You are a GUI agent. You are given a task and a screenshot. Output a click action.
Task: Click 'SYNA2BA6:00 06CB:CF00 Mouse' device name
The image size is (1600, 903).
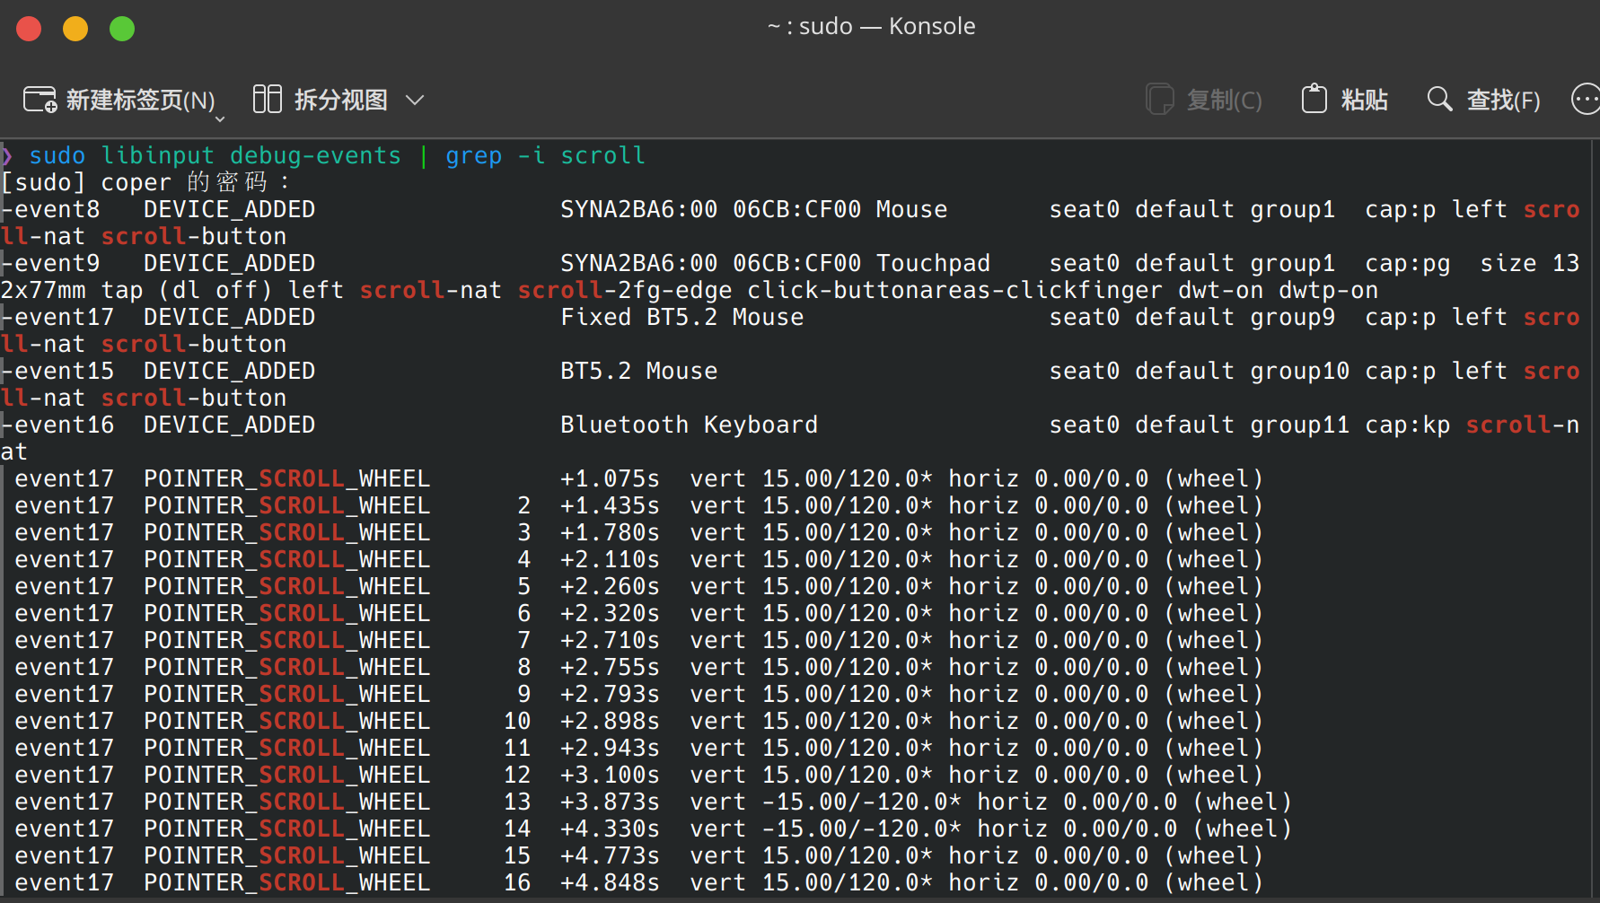(754, 209)
